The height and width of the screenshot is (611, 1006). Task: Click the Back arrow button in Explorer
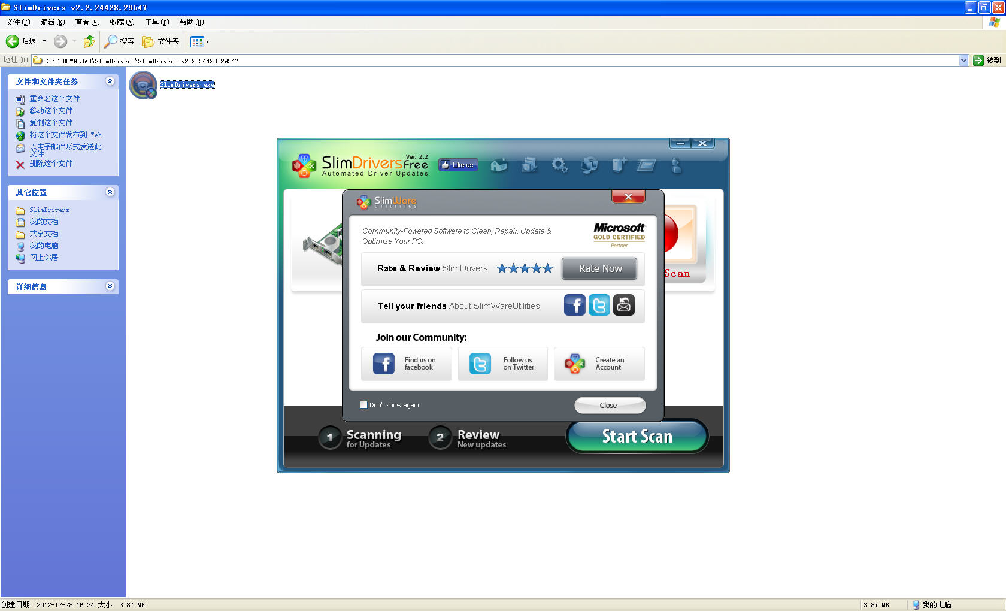tap(22, 41)
